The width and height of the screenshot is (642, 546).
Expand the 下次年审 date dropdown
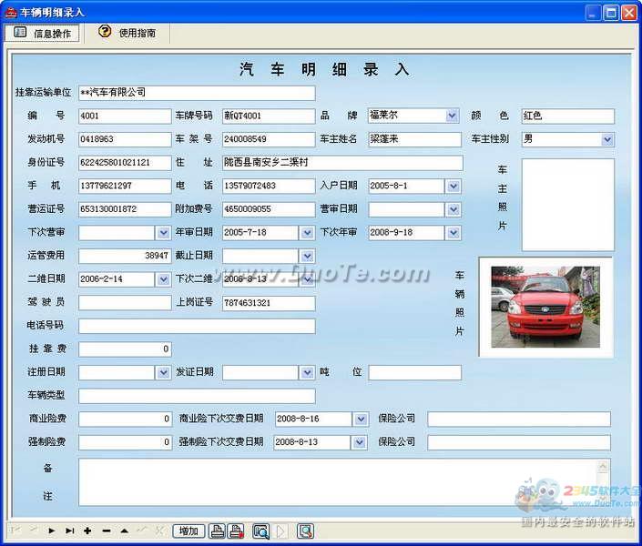pos(453,232)
